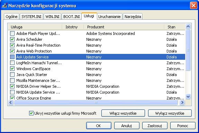The width and height of the screenshot is (199, 133).
Task: Disable the Avira Web Protection checkbox
Action: click(x=12, y=51)
